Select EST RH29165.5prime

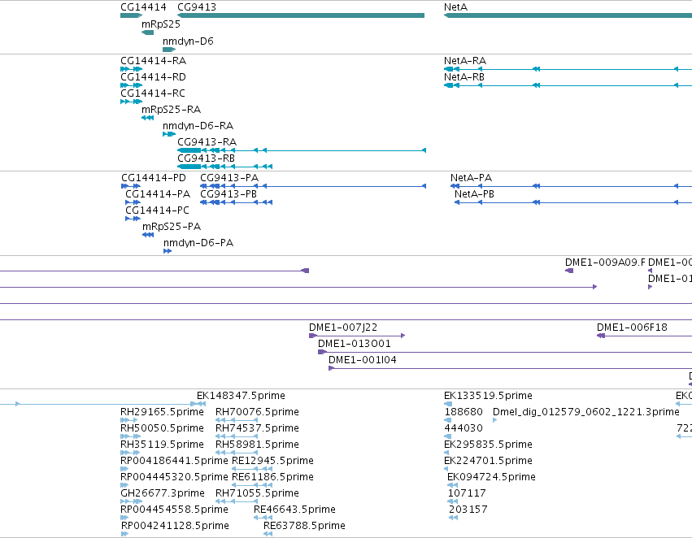point(162,412)
